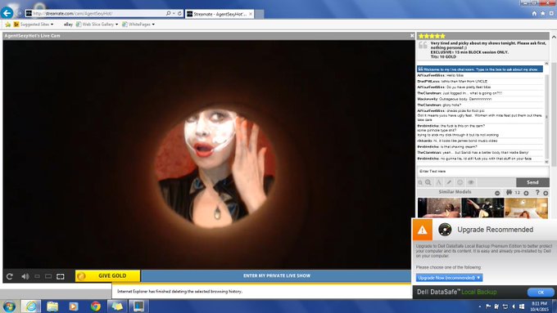
Task: Open the third Similar Models thumbnail
Action: pyautogui.click(x=526, y=208)
